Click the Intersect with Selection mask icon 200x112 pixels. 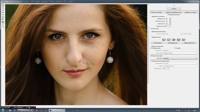(178, 40)
